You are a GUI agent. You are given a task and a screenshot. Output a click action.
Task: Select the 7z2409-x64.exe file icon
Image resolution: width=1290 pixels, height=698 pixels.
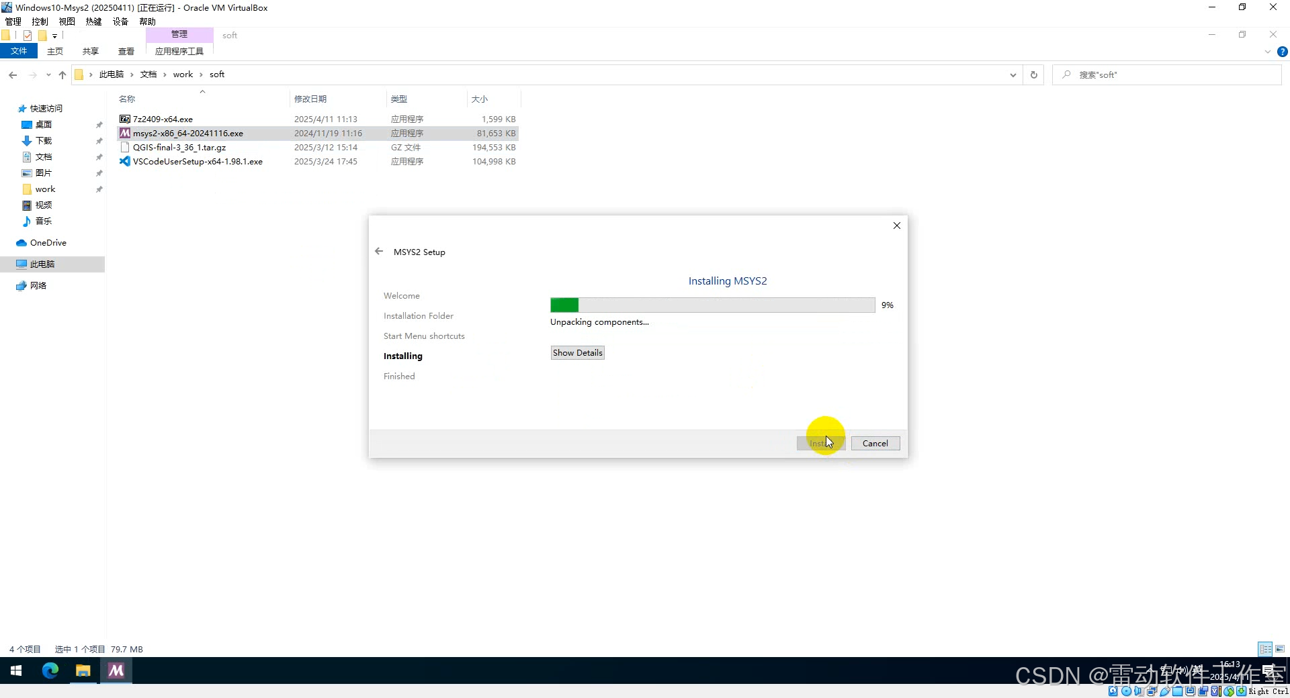click(x=125, y=119)
